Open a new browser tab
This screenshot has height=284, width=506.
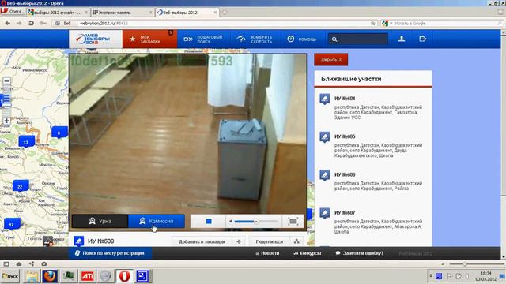tap(225, 13)
